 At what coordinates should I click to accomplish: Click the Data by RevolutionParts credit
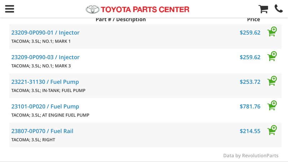pos(251,156)
